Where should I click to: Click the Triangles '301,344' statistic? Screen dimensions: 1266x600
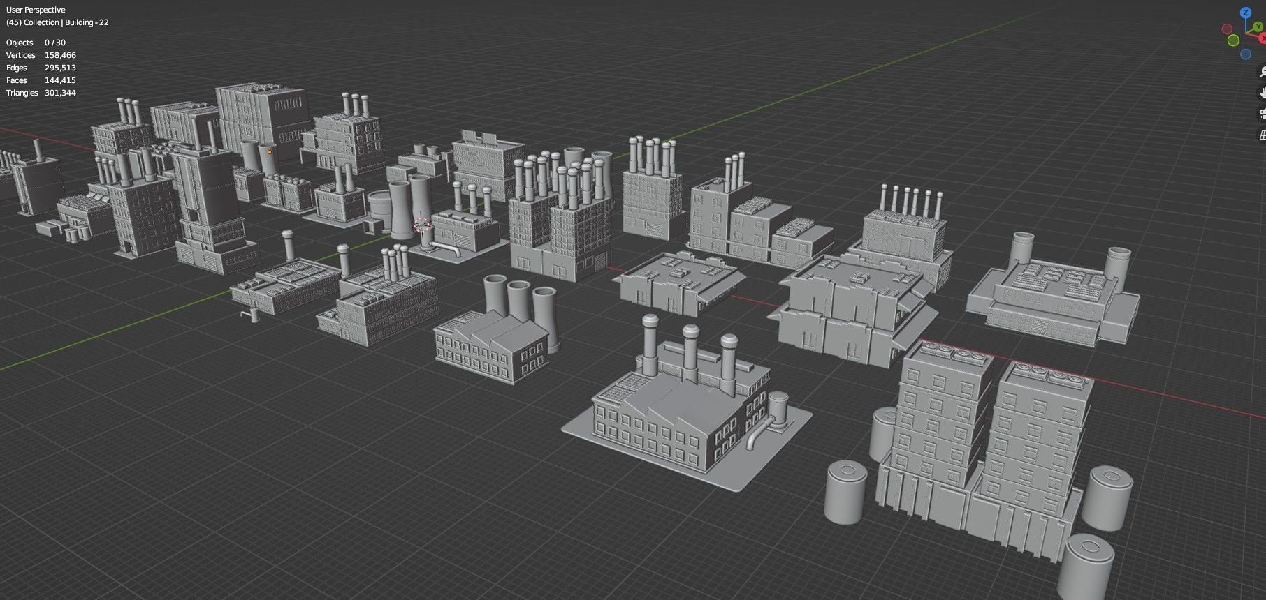tap(60, 93)
